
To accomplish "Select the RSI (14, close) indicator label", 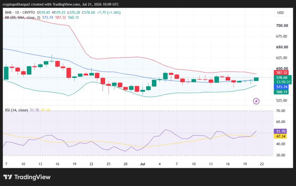I will tap(16, 110).
